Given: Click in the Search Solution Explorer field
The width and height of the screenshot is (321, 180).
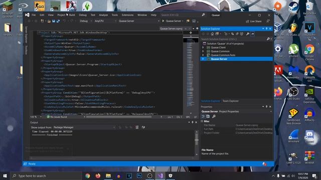Looking at the screenshot, I should (233, 39).
